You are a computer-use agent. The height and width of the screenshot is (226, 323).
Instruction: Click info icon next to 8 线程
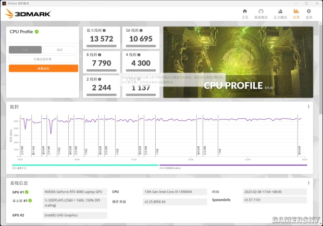click(100, 55)
